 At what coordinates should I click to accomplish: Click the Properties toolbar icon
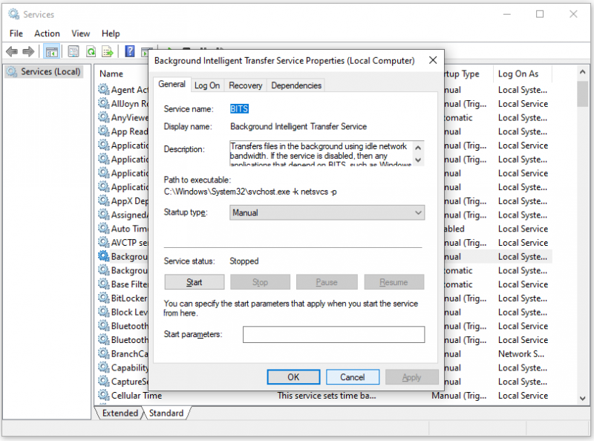pyautogui.click(x=74, y=51)
